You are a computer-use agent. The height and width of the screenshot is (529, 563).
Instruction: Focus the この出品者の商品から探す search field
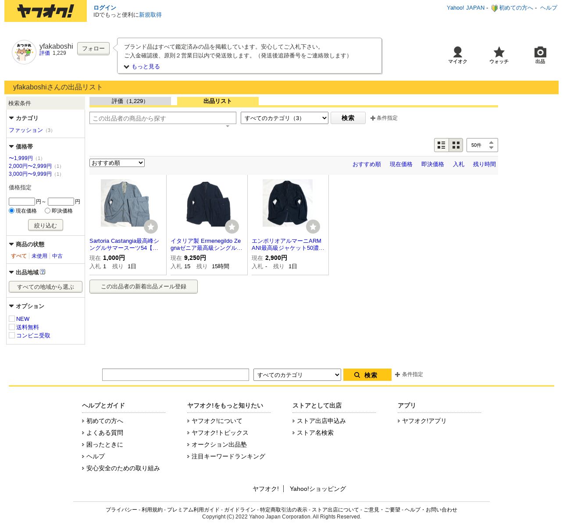coord(163,118)
